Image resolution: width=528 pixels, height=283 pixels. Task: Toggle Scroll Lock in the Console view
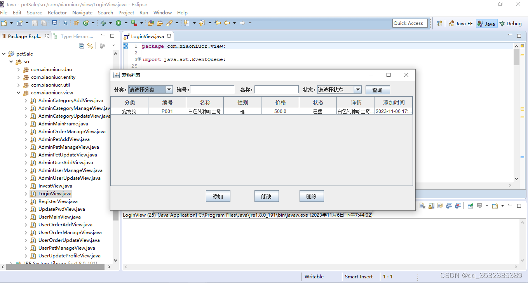[x=431, y=206]
